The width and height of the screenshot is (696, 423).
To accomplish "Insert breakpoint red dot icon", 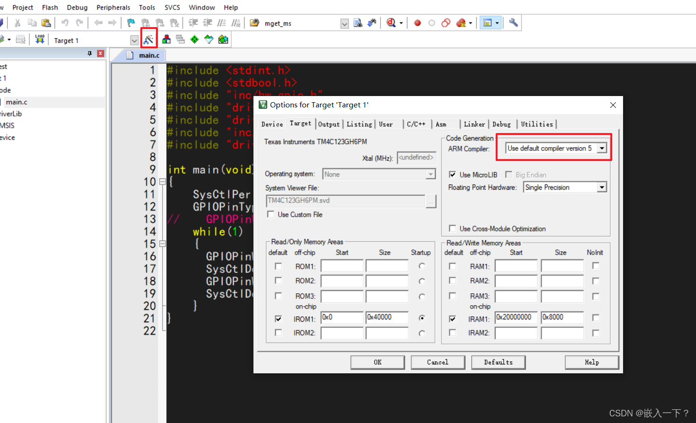I will (417, 23).
